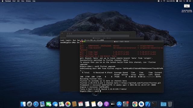Screen dimensions: 193x108
Task: Open Messages speech bubble icon
Action: [x=55, y=104]
